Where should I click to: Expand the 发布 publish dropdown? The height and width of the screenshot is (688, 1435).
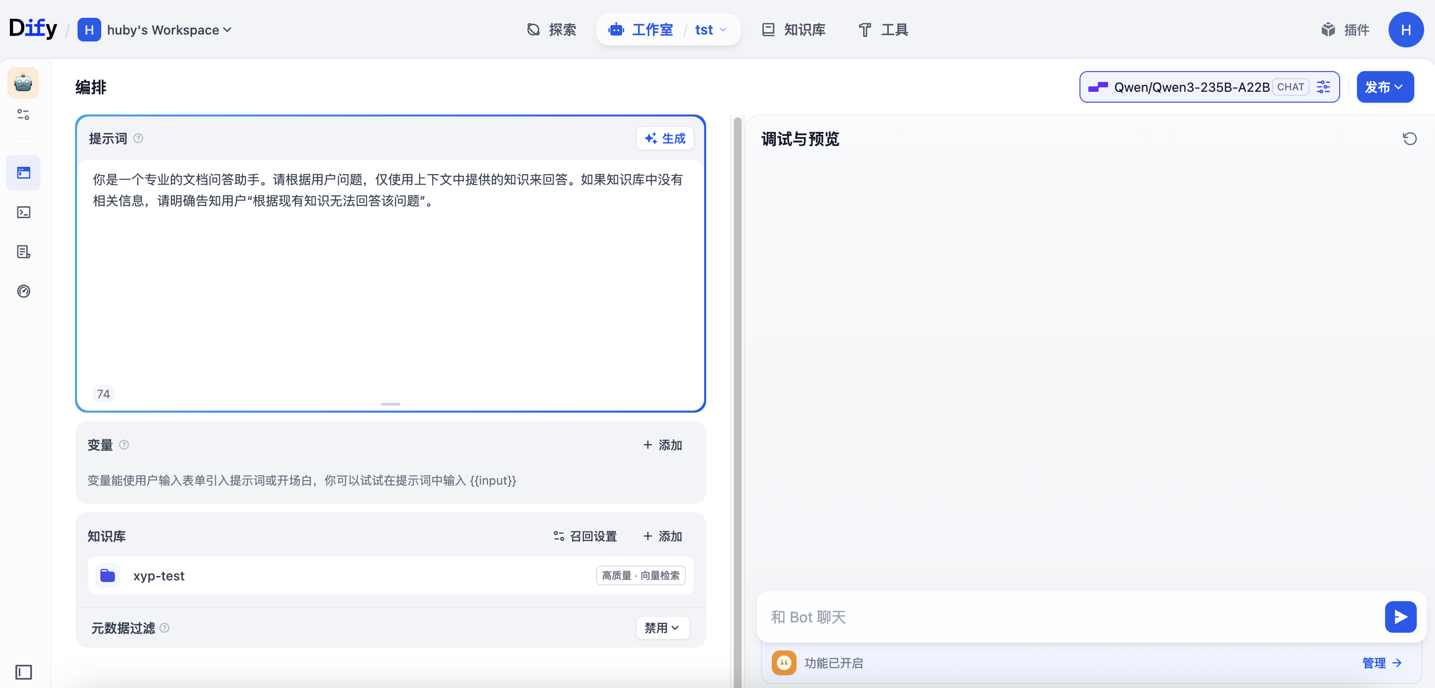point(1384,87)
